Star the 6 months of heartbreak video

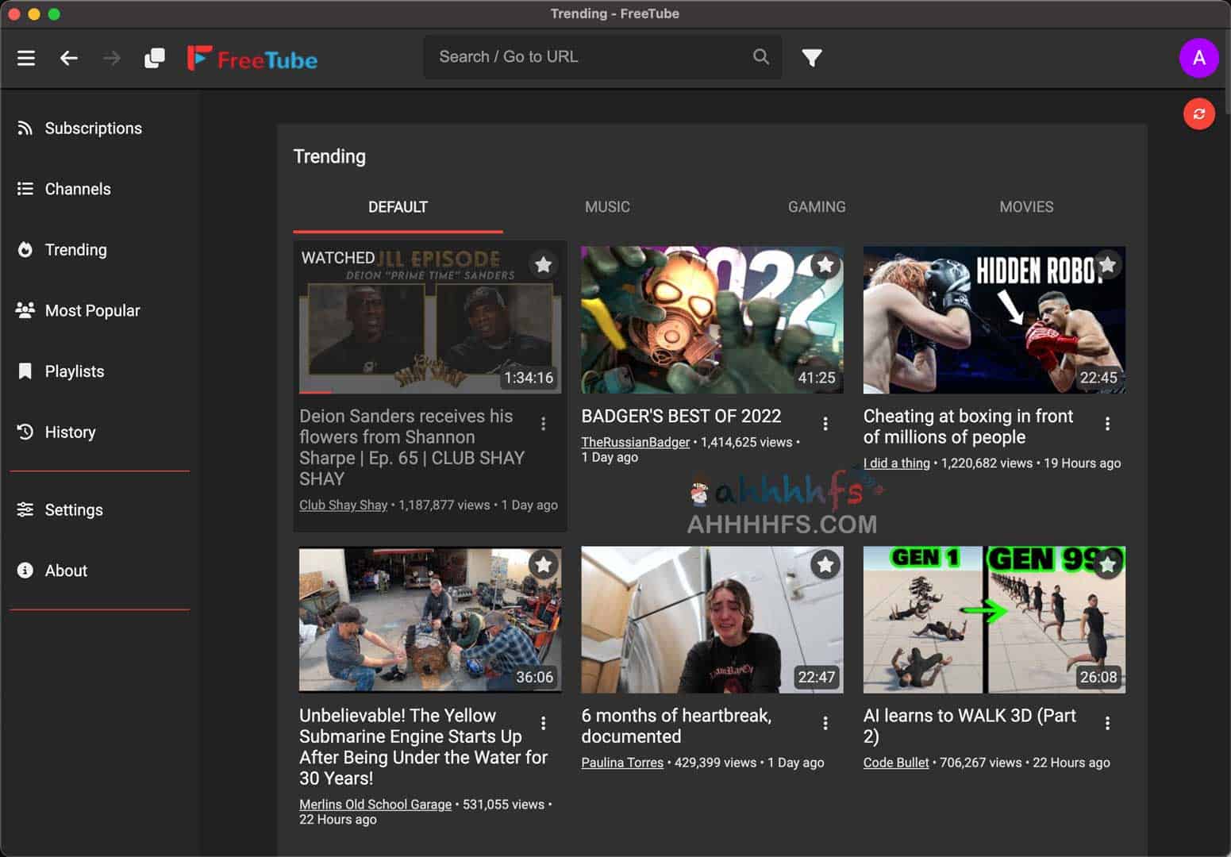pyautogui.click(x=825, y=564)
